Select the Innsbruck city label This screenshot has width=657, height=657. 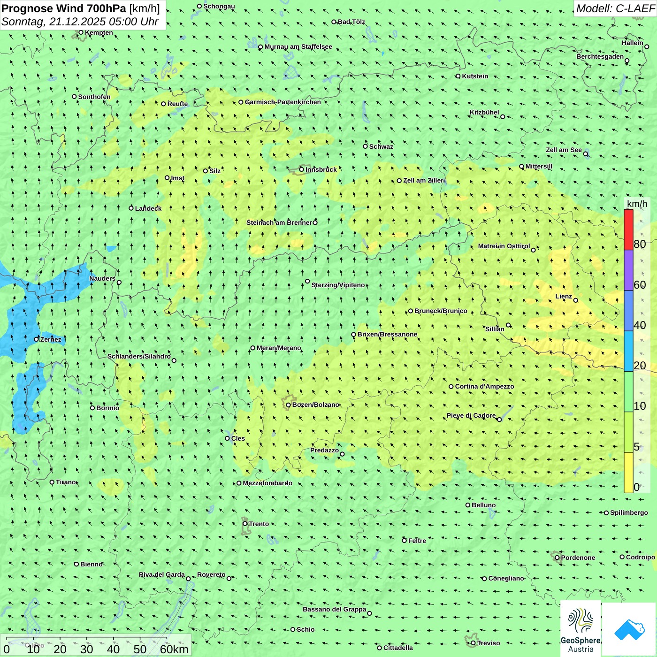click(x=321, y=169)
